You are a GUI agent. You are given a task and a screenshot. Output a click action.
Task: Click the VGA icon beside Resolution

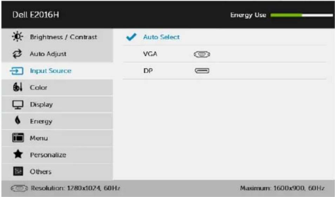[19, 188]
